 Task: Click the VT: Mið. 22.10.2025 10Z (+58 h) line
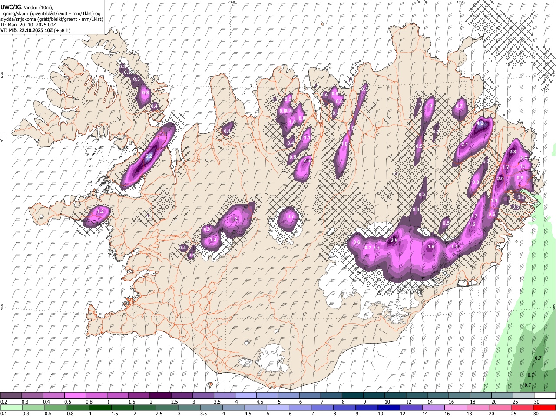click(x=35, y=30)
